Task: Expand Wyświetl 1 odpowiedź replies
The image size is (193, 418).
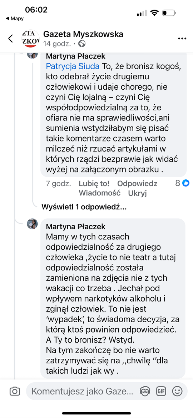Action: pyautogui.click(x=84, y=207)
